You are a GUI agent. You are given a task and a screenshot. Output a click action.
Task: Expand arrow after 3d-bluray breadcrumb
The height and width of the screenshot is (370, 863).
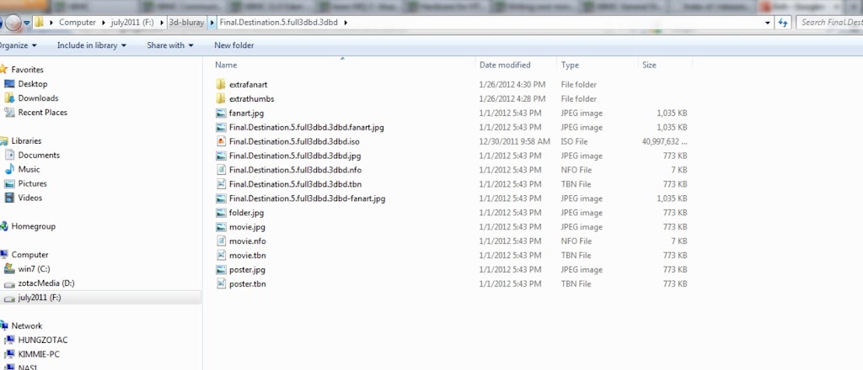tap(213, 23)
